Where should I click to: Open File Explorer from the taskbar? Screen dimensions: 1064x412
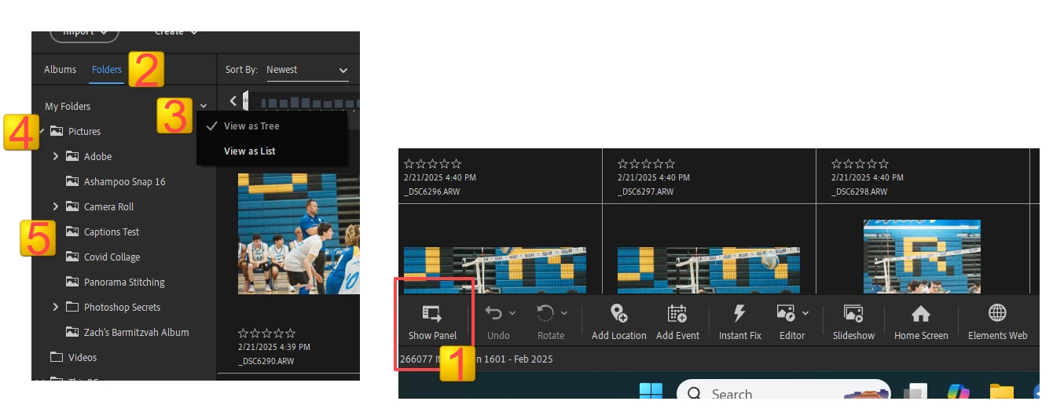click(1001, 392)
